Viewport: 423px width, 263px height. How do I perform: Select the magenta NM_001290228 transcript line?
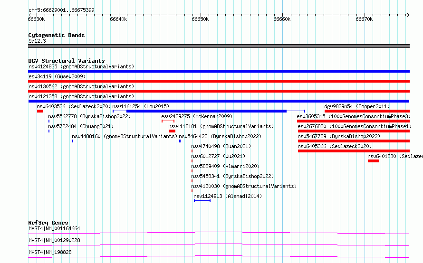click(x=219, y=244)
